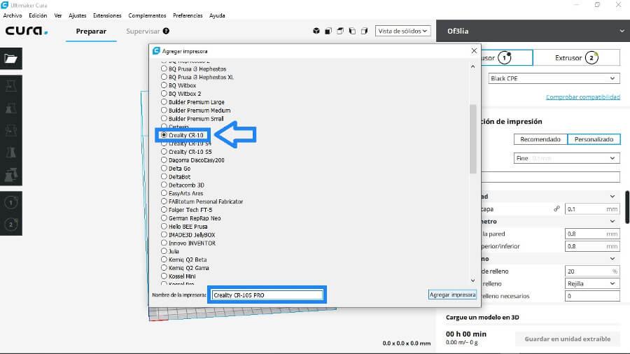630x354 pixels.
Task: Select the Scale tool in sidebar
Action: [10, 108]
